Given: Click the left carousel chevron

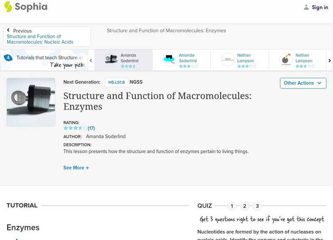Looking at the screenshot, I should coord(90,60).
